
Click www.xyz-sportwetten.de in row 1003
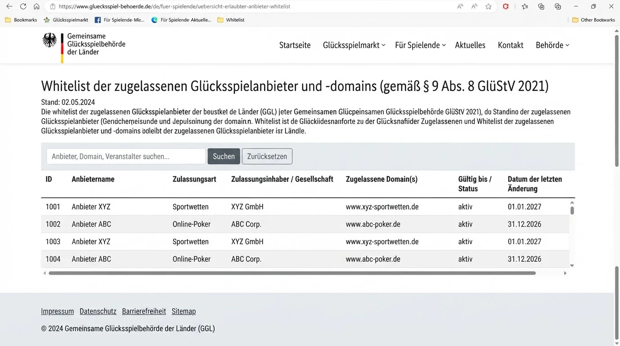click(382, 242)
